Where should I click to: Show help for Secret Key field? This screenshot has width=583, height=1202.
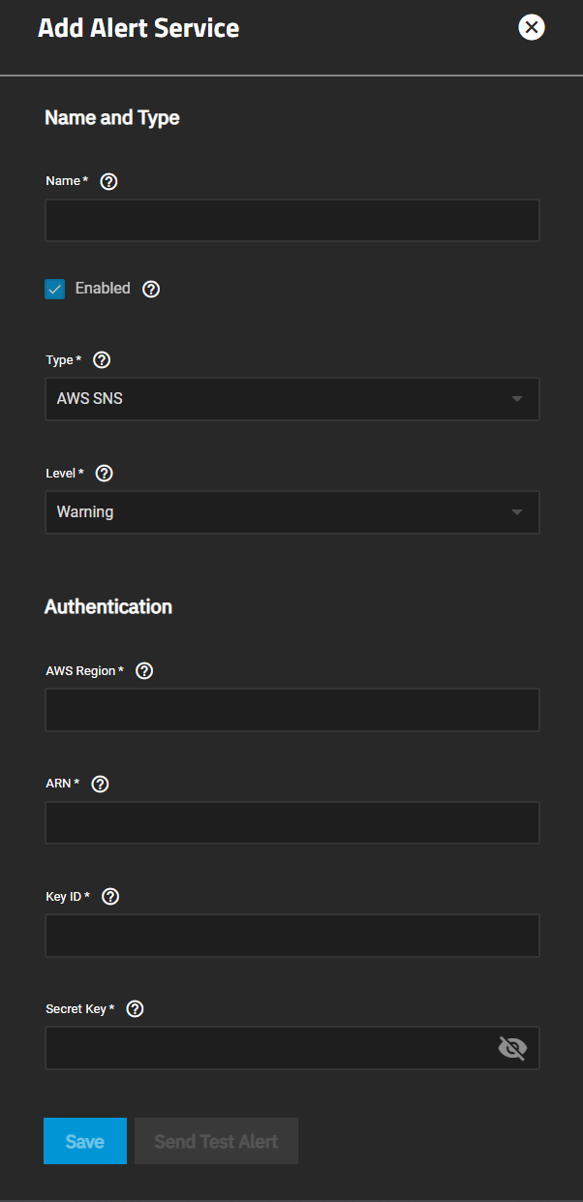(x=136, y=1009)
